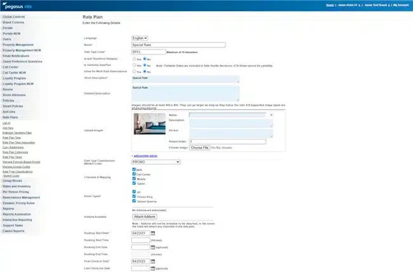The height and width of the screenshot is (272, 413).
Task: Uncheck the Deluxe King room type
Action: tap(134, 197)
